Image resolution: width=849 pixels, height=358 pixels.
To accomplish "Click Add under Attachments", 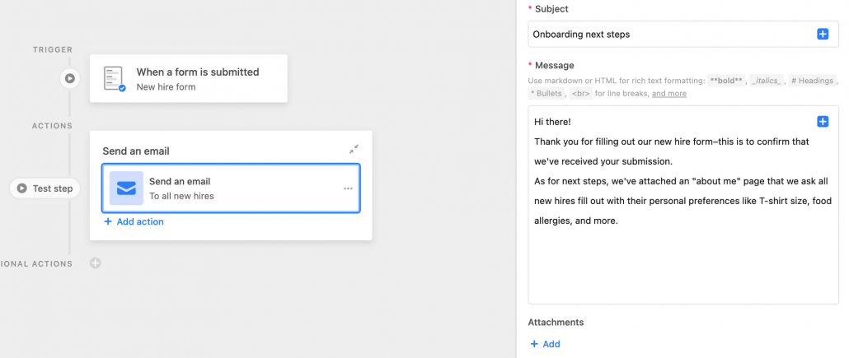I will pyautogui.click(x=545, y=344).
